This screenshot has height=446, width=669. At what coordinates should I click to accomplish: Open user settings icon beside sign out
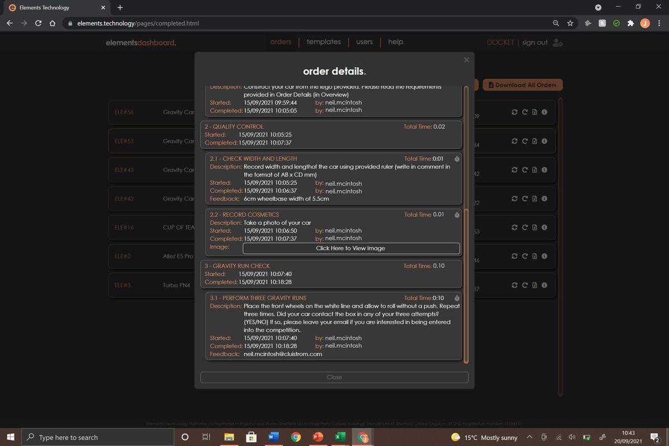[x=557, y=42]
